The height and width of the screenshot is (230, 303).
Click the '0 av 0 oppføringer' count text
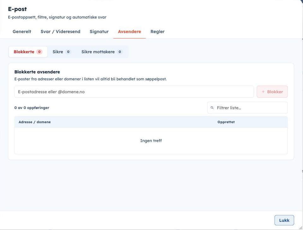click(x=32, y=108)
